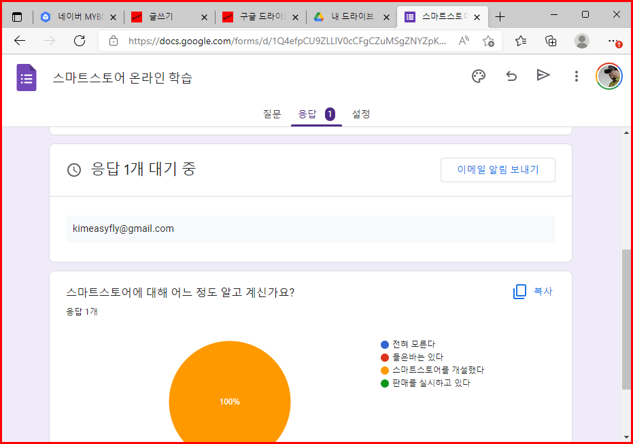The width and height of the screenshot is (633, 444).
Task: Click the 응답 1개 대기 중 heading
Action: (143, 169)
